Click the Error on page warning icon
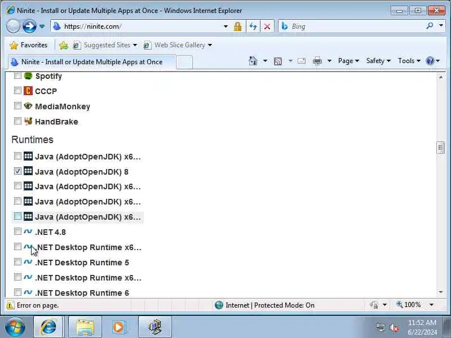Screen dimensions: 451x338 click(x=10, y=305)
